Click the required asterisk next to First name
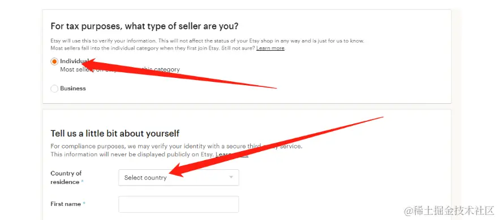 (x=84, y=204)
